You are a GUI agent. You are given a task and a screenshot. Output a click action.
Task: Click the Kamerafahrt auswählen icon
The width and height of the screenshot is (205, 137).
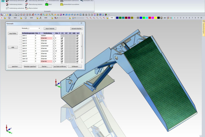pyautogui.click(x=61, y=5)
